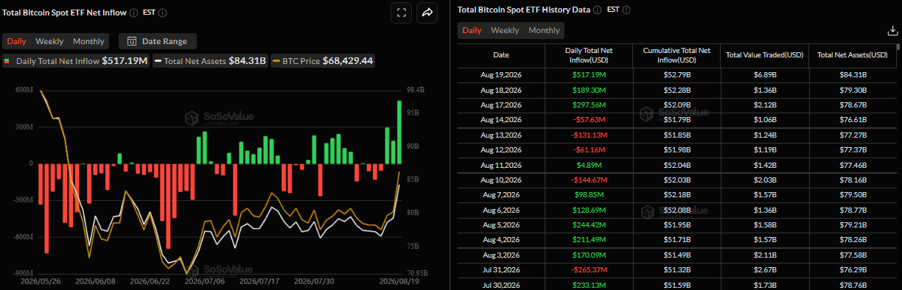Image resolution: width=902 pixels, height=290 pixels.
Task: Click the -$57.63M outflow value
Action: pos(588,119)
